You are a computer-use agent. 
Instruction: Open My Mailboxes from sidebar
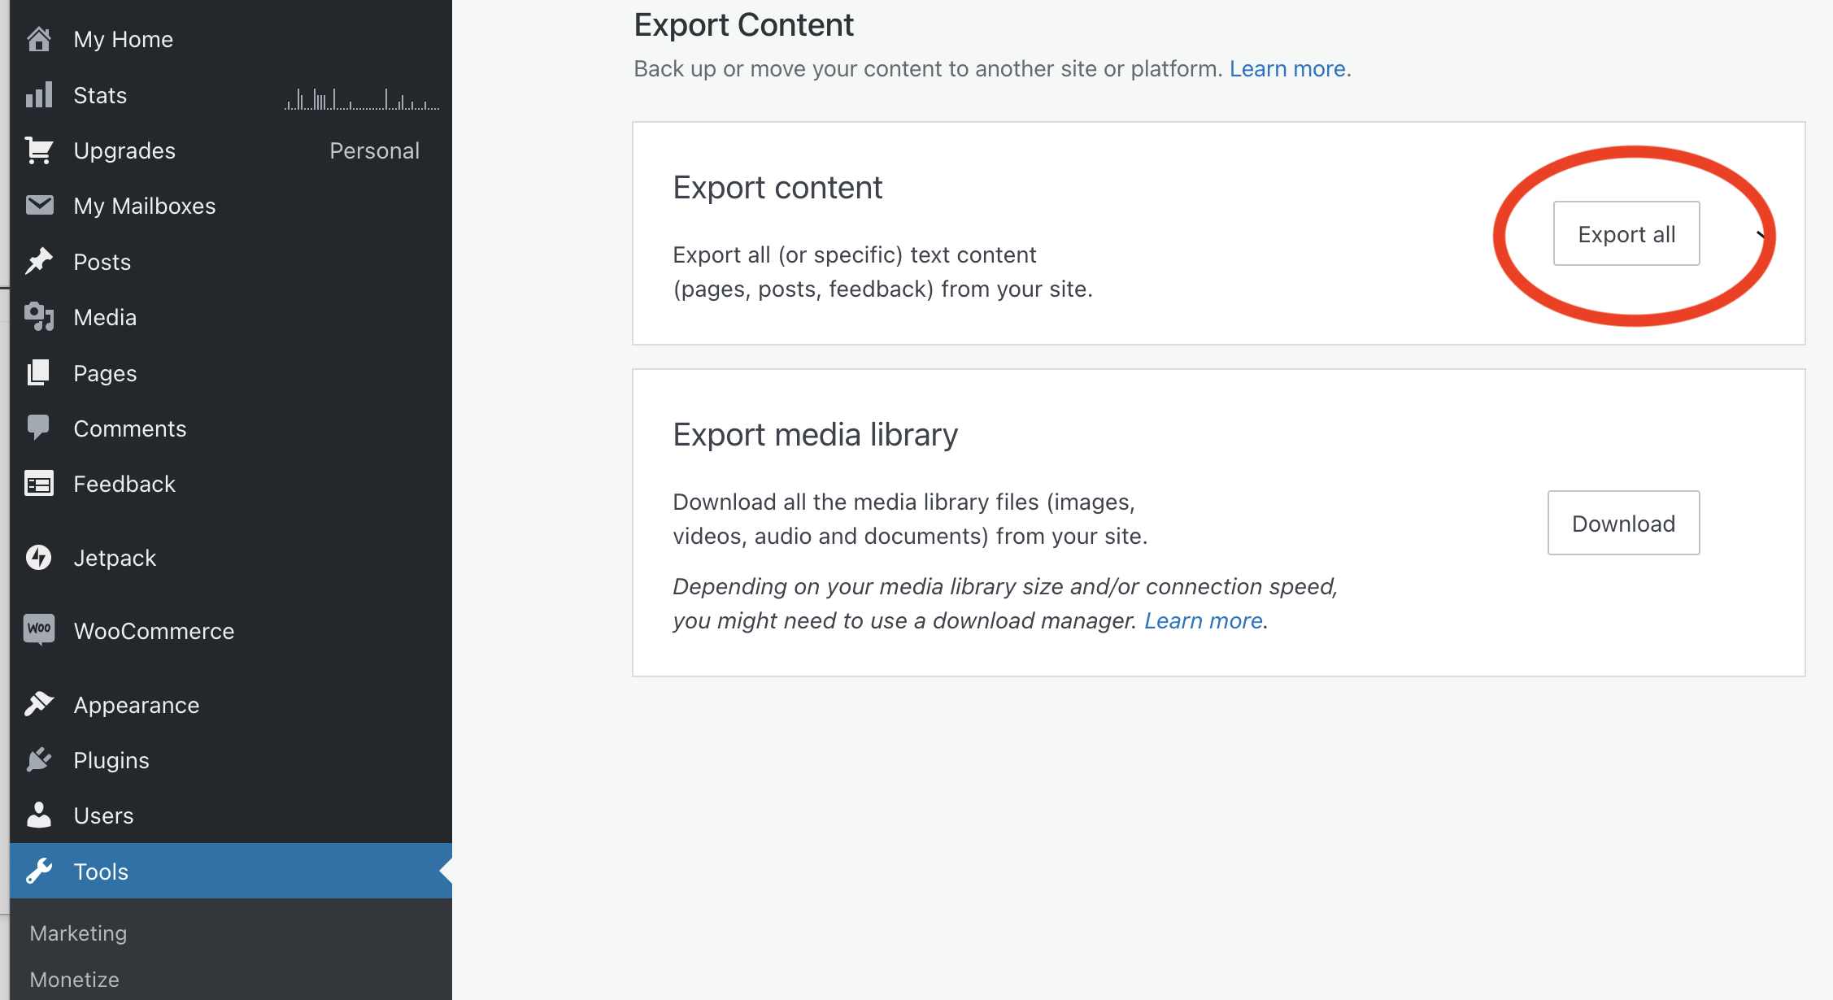point(231,206)
